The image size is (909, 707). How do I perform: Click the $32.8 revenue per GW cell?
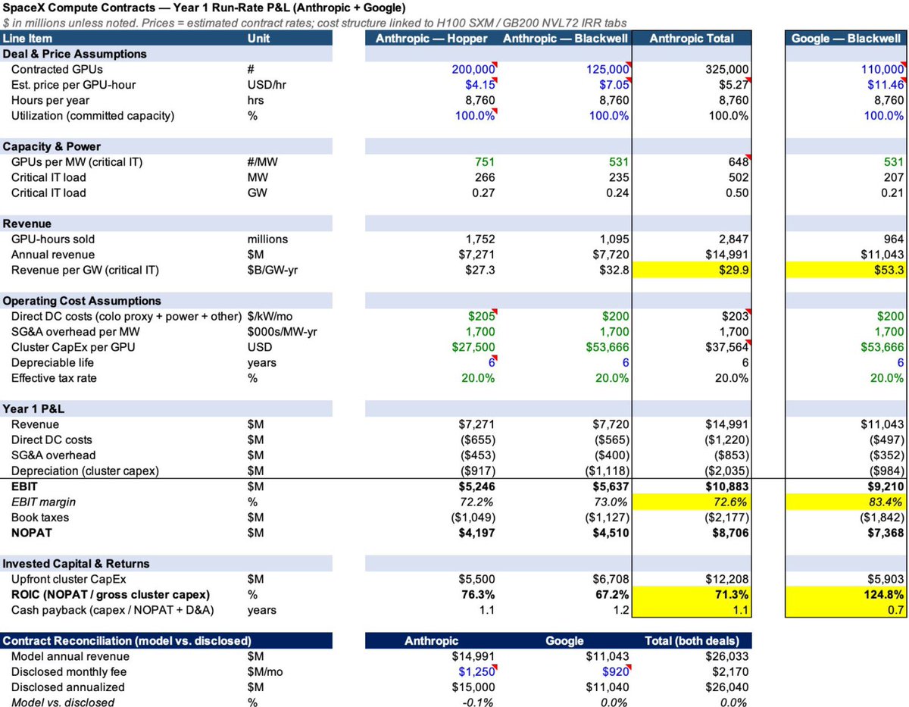click(614, 270)
